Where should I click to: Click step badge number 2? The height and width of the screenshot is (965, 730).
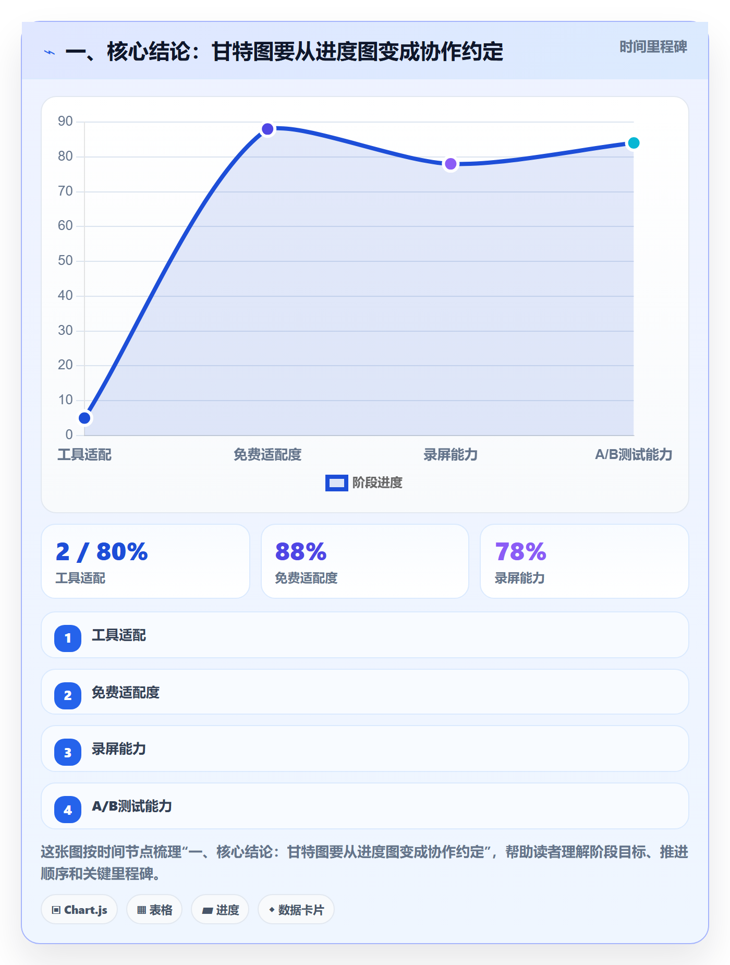(x=68, y=695)
